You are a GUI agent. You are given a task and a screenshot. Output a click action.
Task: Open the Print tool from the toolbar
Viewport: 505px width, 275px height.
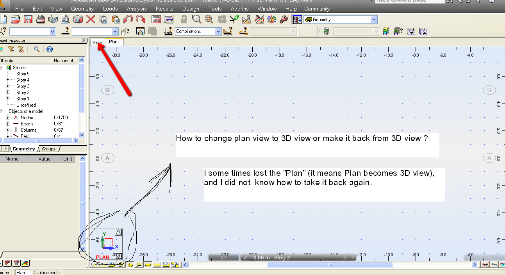(x=40, y=19)
